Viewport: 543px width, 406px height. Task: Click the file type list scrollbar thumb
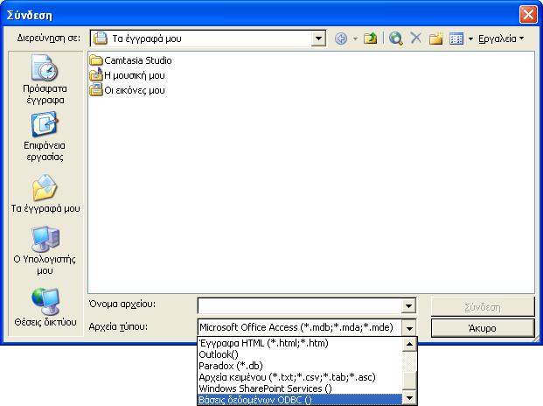click(410, 381)
